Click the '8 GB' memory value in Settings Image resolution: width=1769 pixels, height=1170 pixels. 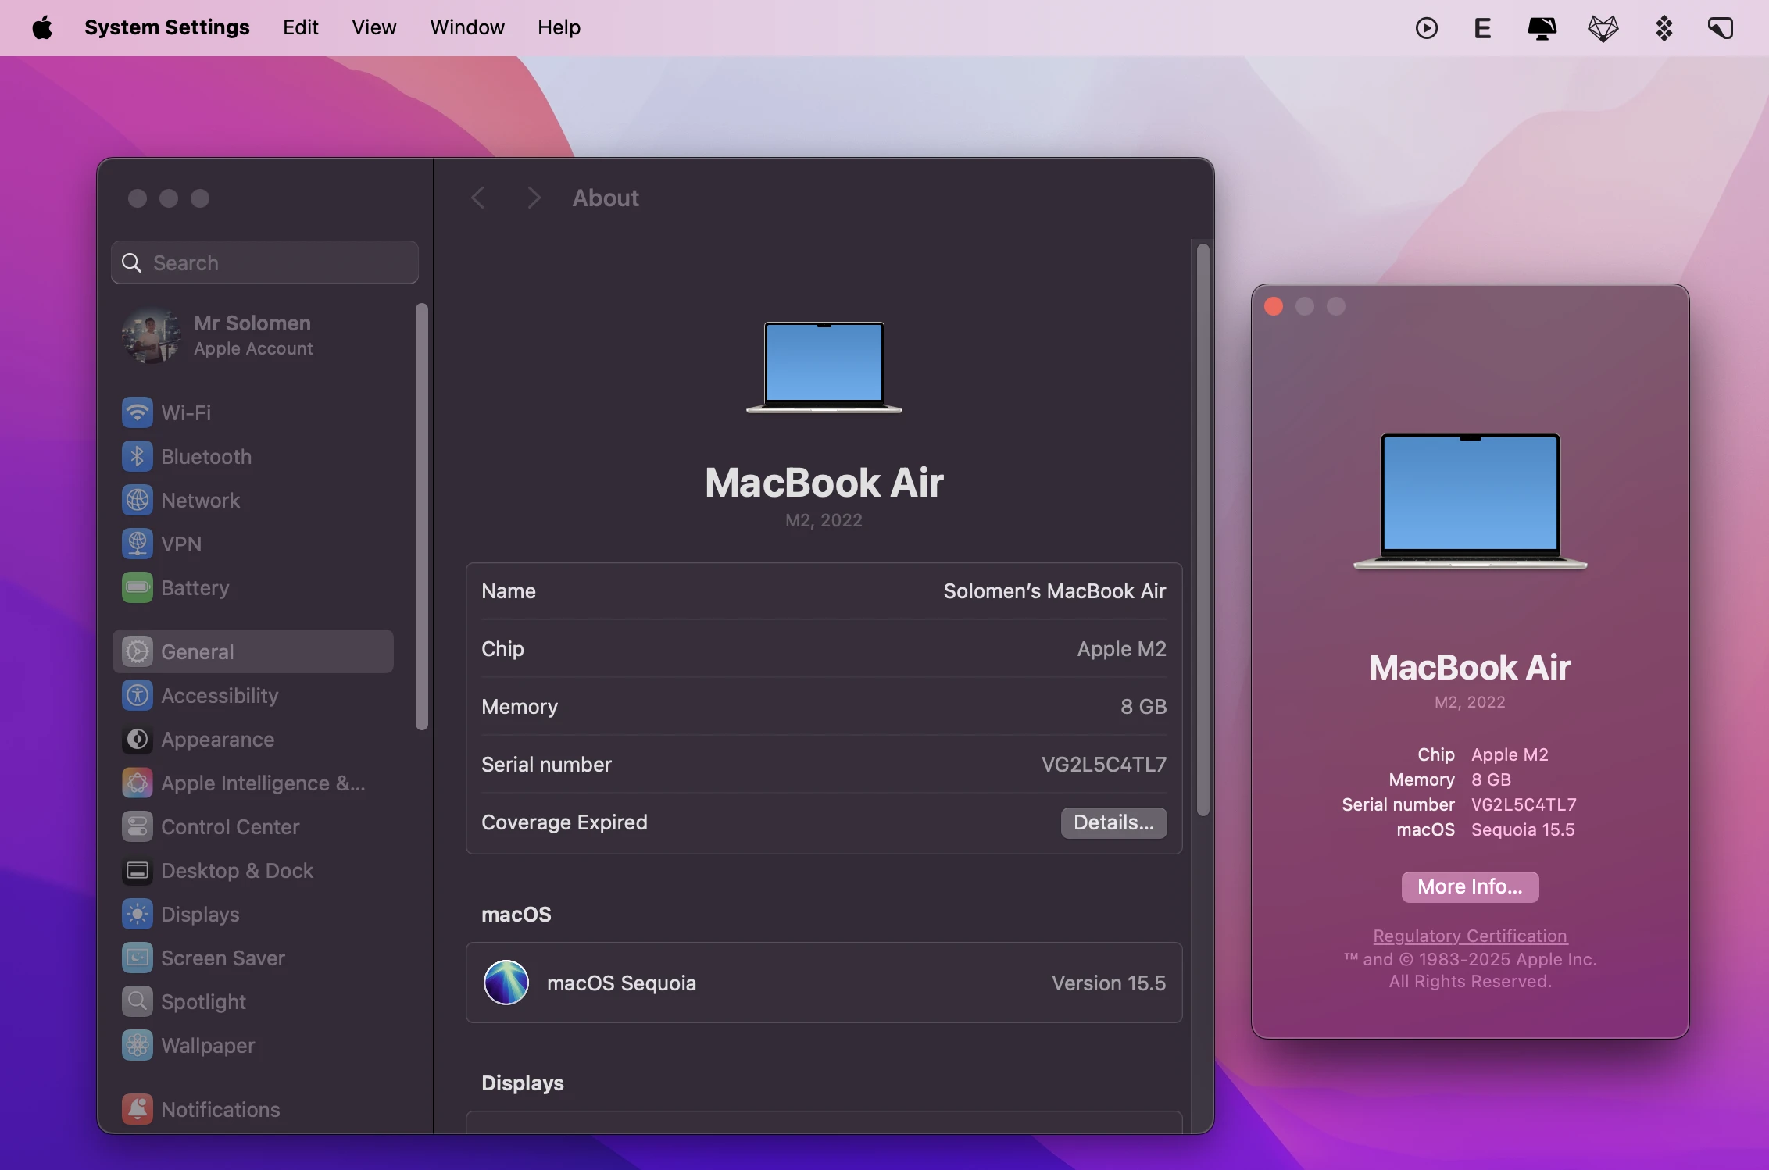pyautogui.click(x=1143, y=707)
